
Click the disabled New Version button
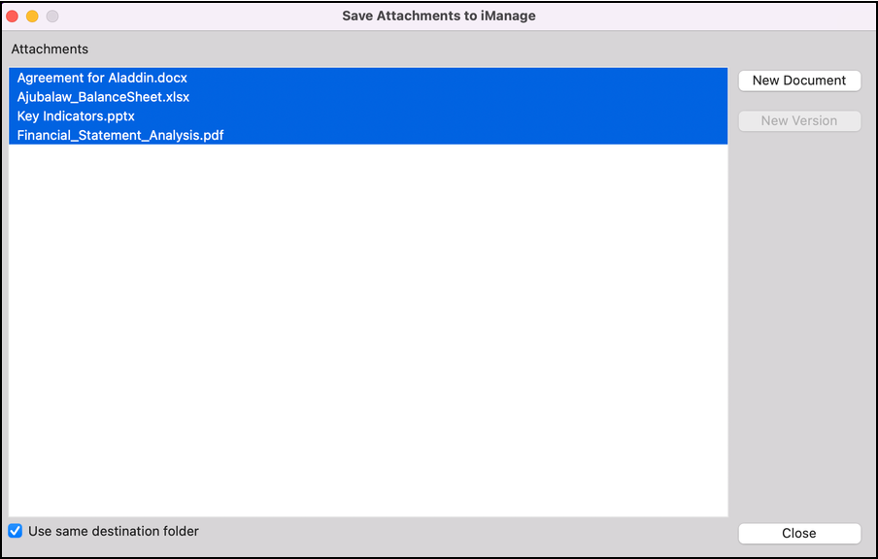coord(799,120)
